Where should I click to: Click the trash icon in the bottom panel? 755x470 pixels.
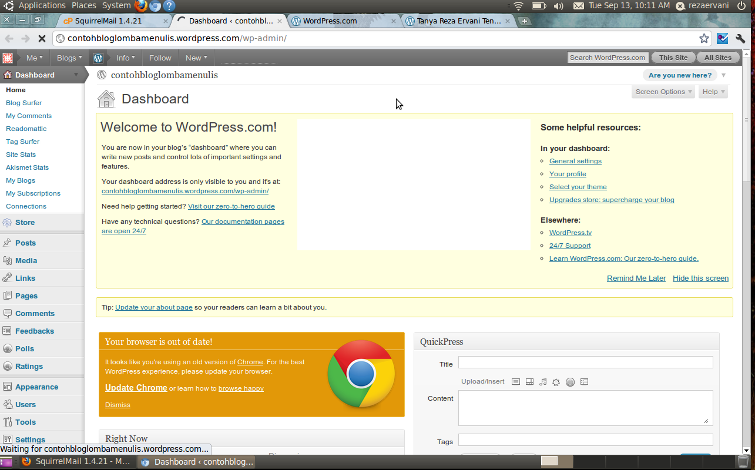tap(743, 462)
